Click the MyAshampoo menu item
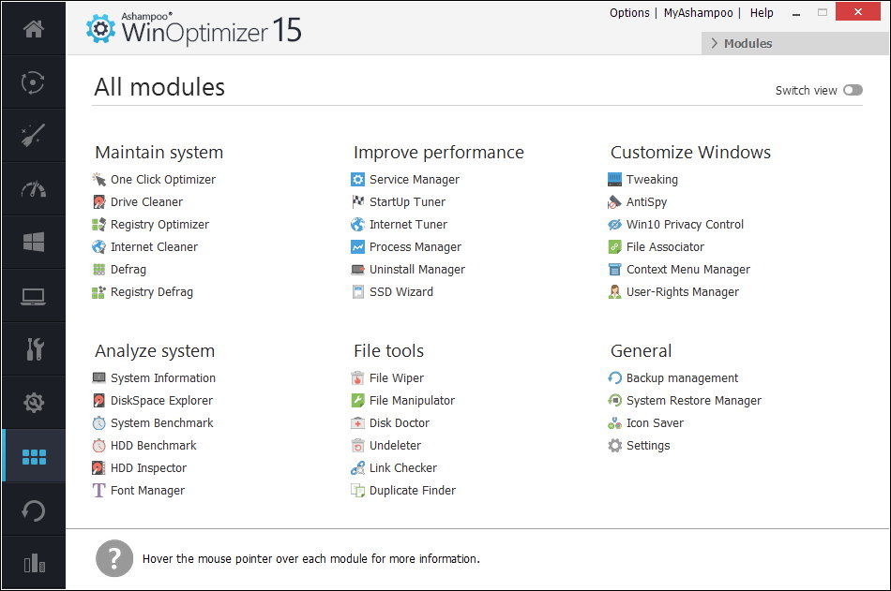891x591 pixels. coord(700,13)
